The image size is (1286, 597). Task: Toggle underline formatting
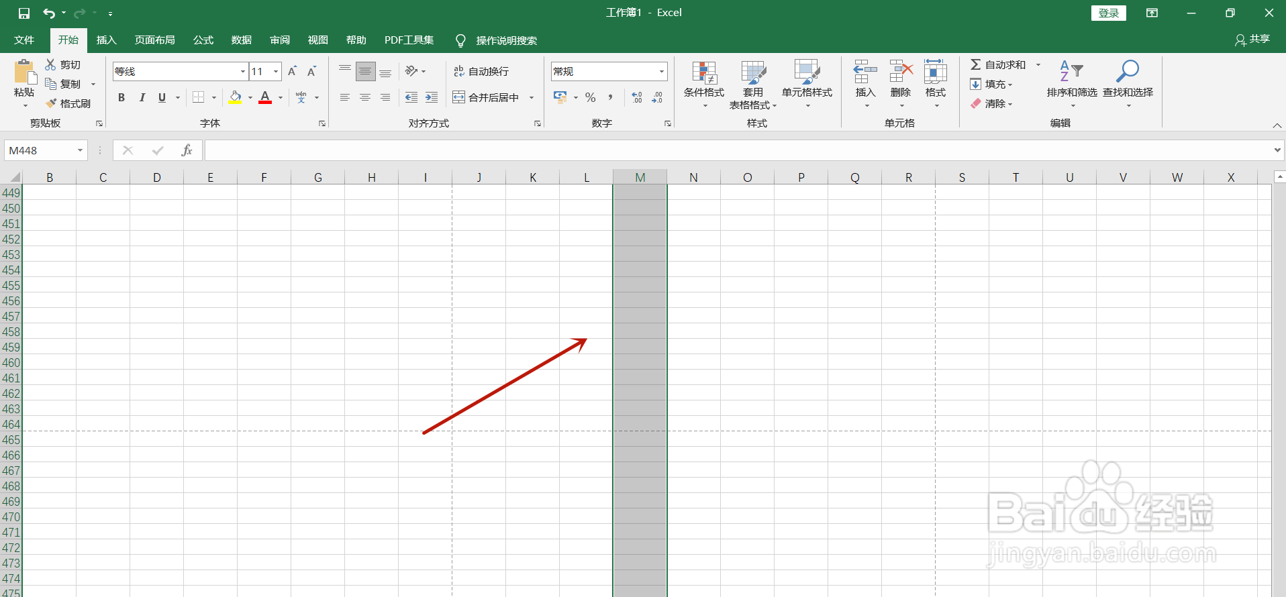(x=162, y=97)
